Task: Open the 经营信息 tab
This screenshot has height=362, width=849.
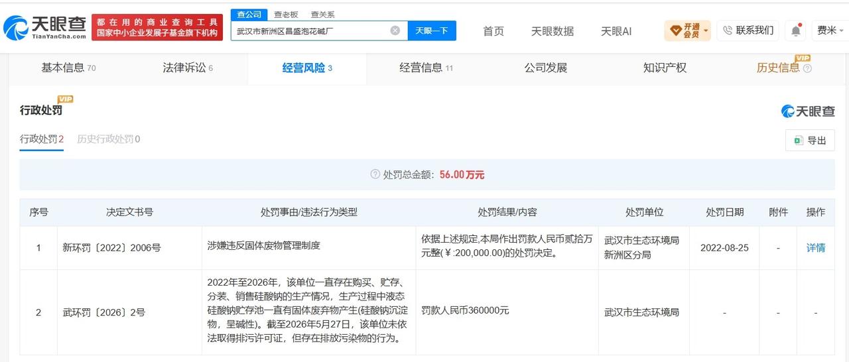Action: pos(426,68)
